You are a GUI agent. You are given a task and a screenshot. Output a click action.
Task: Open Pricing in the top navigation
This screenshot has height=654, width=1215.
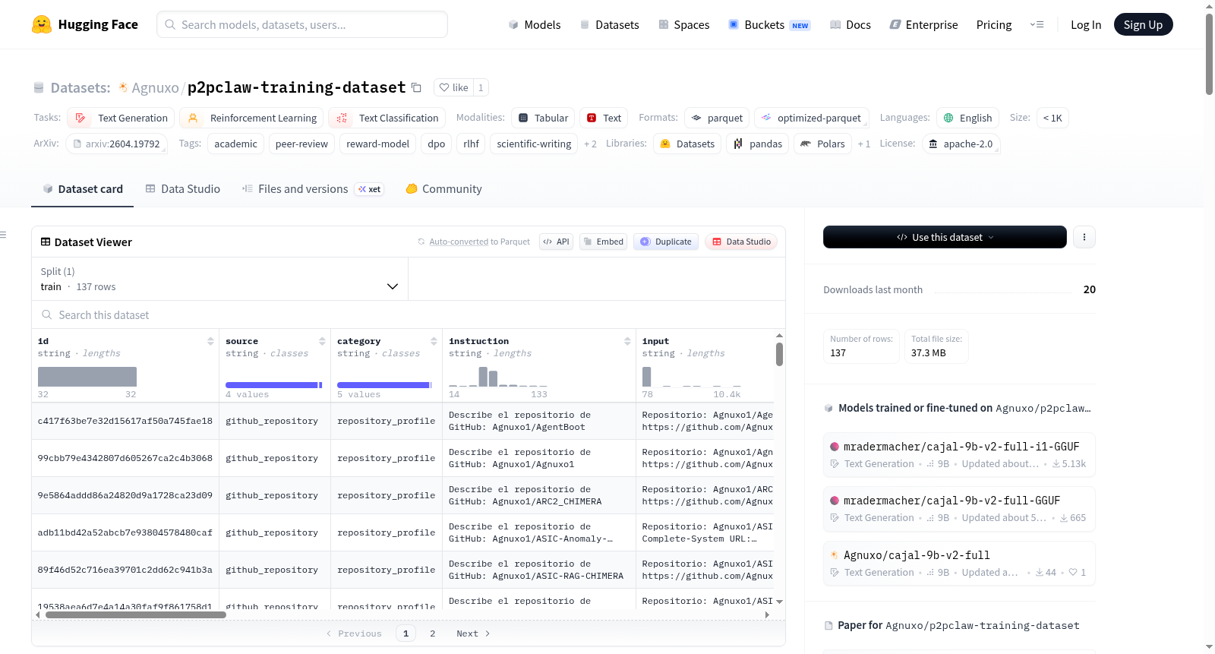tap(994, 24)
